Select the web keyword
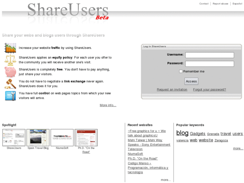The height and width of the screenshot is (183, 244). tap(194, 140)
